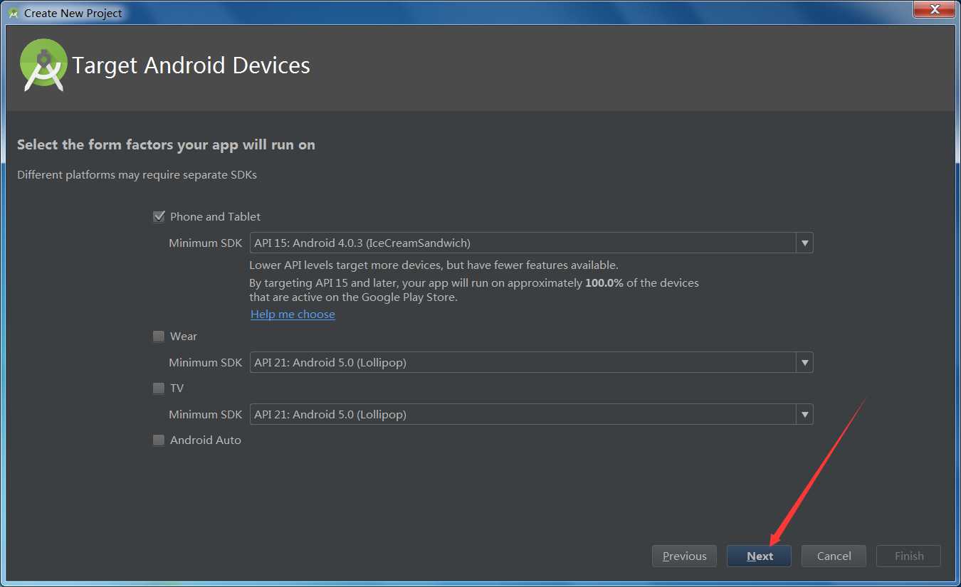Click the Wear API 21 Lollipop combo box
Screen dimensions: 961x587
531,363
